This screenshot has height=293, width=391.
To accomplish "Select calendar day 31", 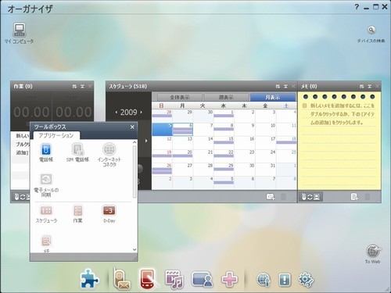I will [x=266, y=170].
